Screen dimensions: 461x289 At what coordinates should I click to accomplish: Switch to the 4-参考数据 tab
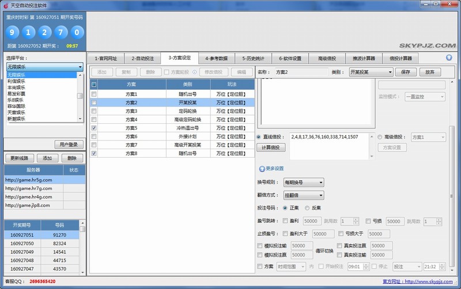click(216, 58)
